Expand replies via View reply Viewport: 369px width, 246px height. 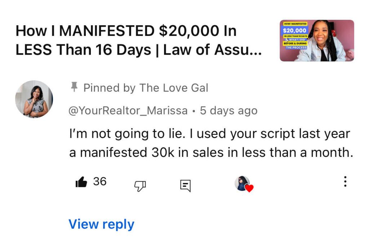101,224
